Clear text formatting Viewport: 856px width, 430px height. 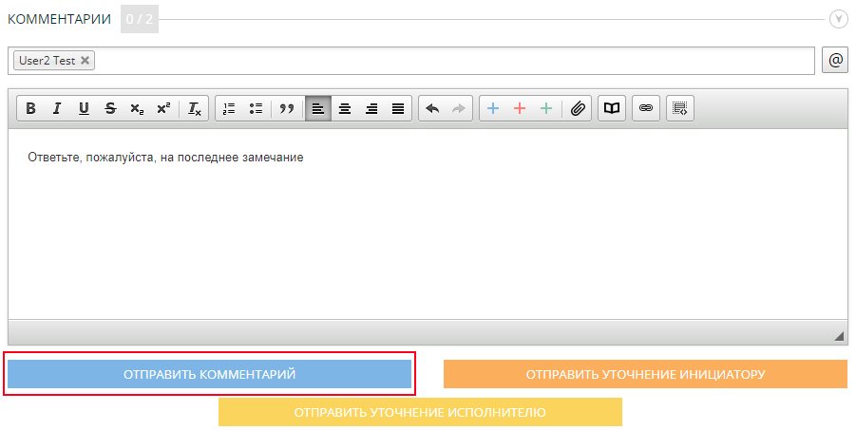click(x=194, y=109)
